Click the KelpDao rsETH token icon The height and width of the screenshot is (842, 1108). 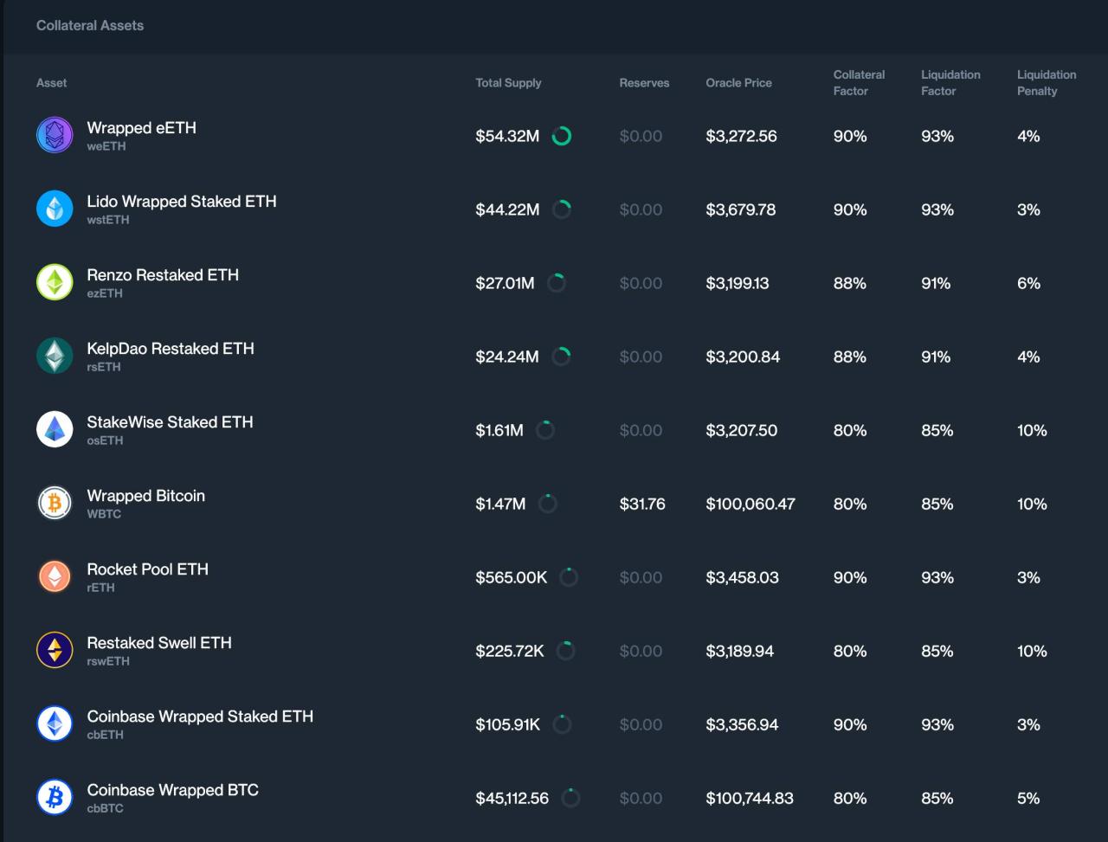(55, 357)
